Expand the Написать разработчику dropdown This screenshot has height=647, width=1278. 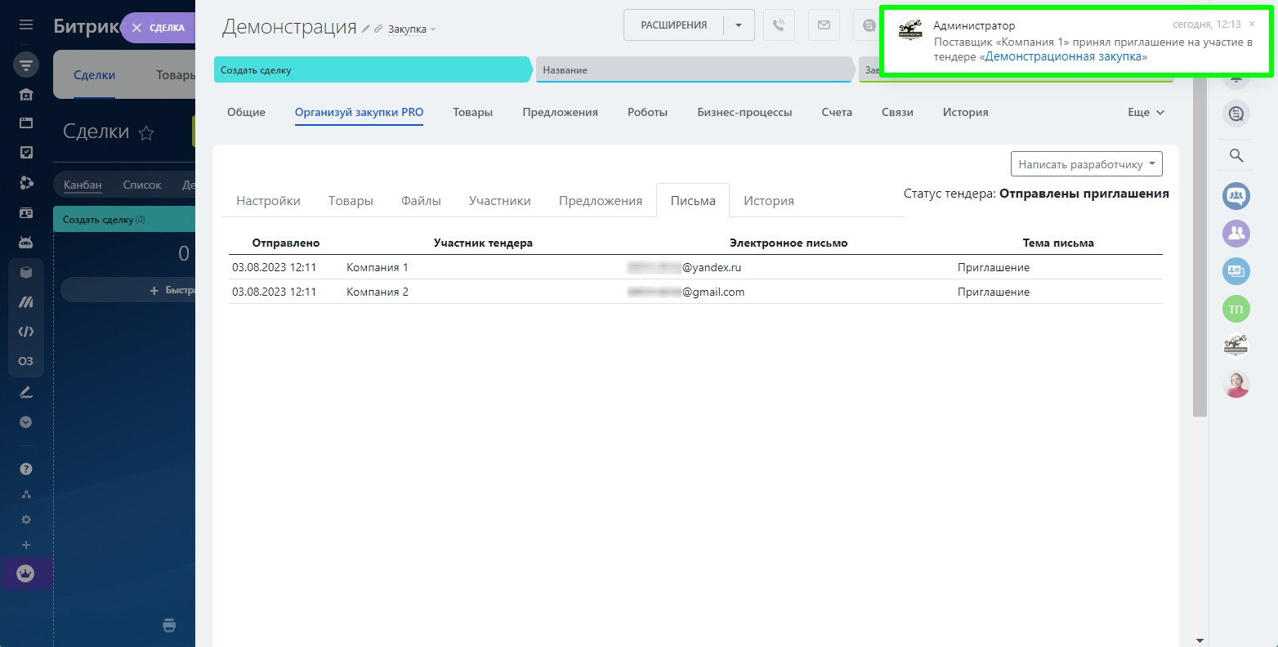tap(1086, 164)
